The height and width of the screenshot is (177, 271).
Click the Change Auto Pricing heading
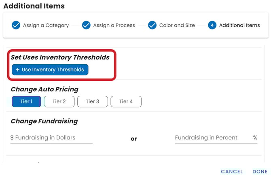[44, 89]
